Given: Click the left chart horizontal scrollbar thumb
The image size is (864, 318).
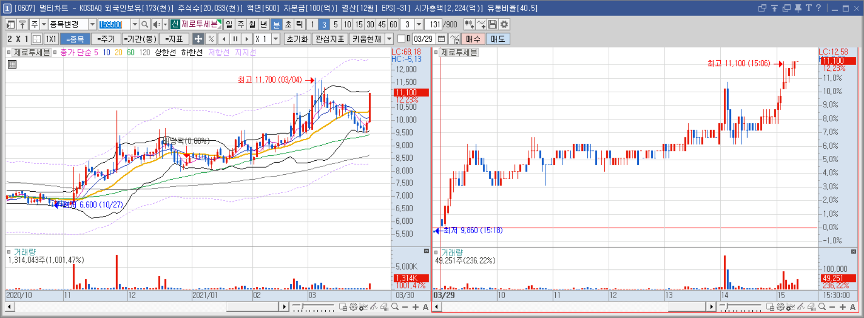Looking at the screenshot, I should [x=252, y=307].
